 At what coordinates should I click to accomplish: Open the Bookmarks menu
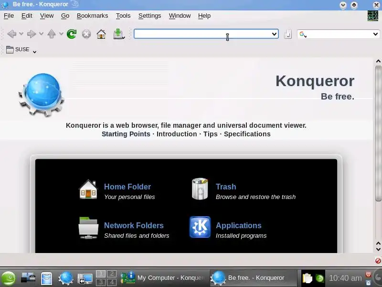click(x=92, y=16)
